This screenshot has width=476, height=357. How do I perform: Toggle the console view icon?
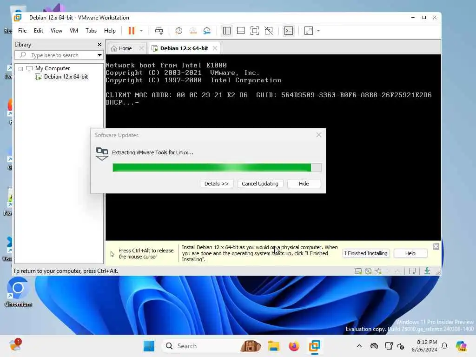(x=289, y=31)
